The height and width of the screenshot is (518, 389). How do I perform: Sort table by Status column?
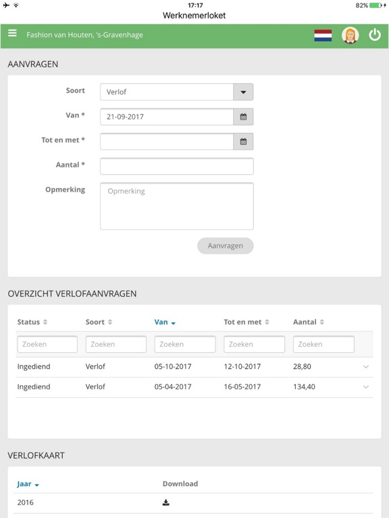pos(32,322)
